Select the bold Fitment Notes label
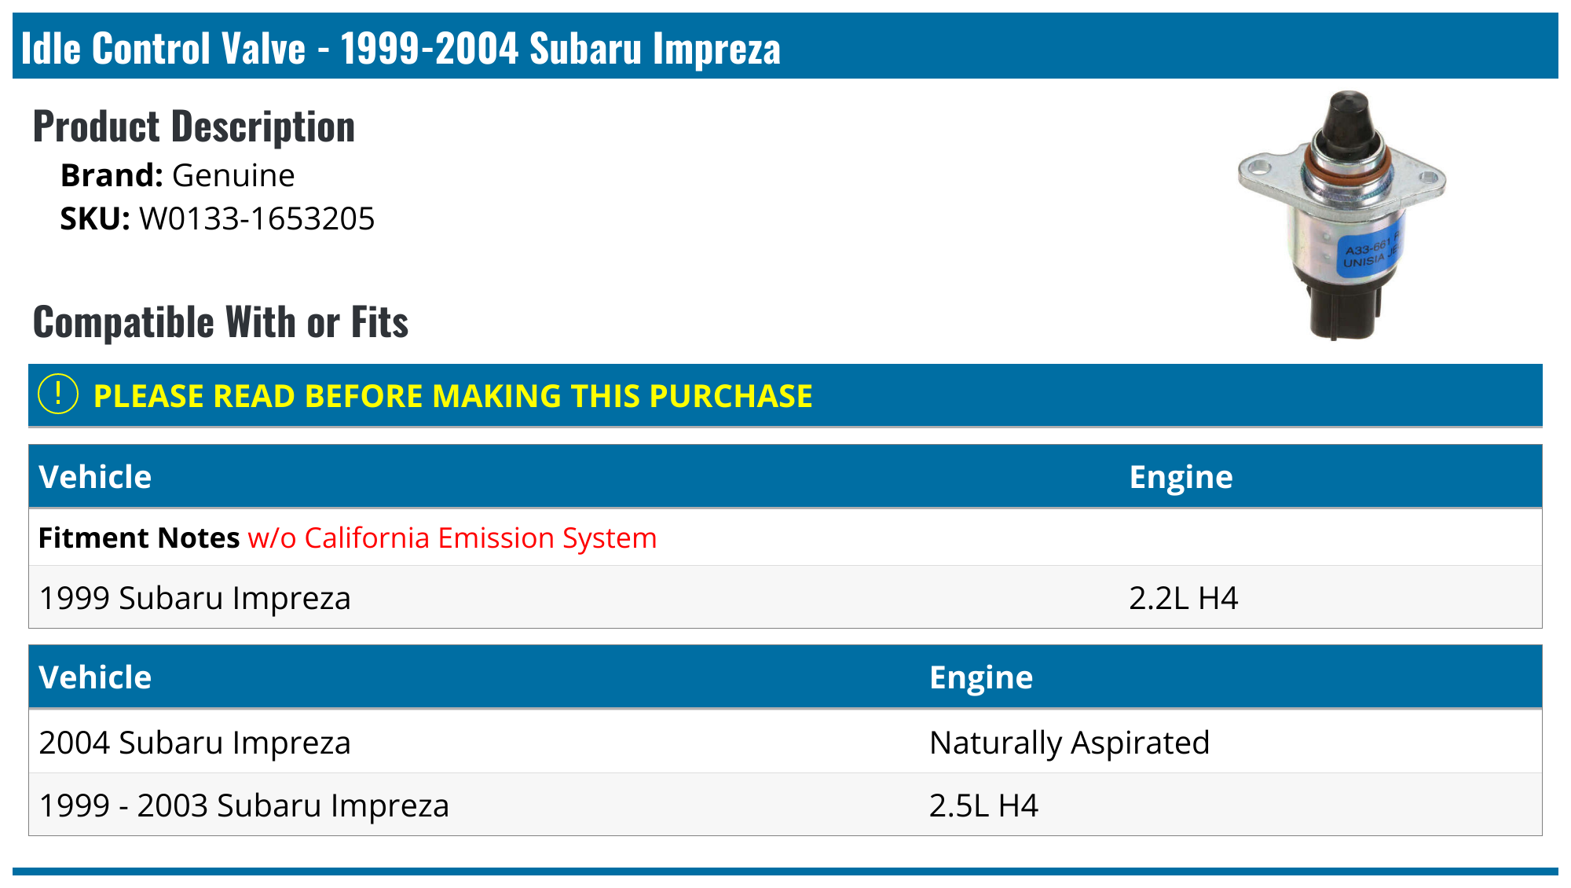Image resolution: width=1571 pixels, height=888 pixels. (139, 538)
